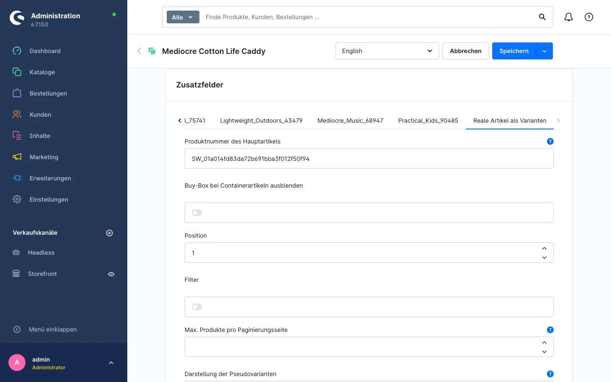Go back with the green arrow

click(139, 51)
